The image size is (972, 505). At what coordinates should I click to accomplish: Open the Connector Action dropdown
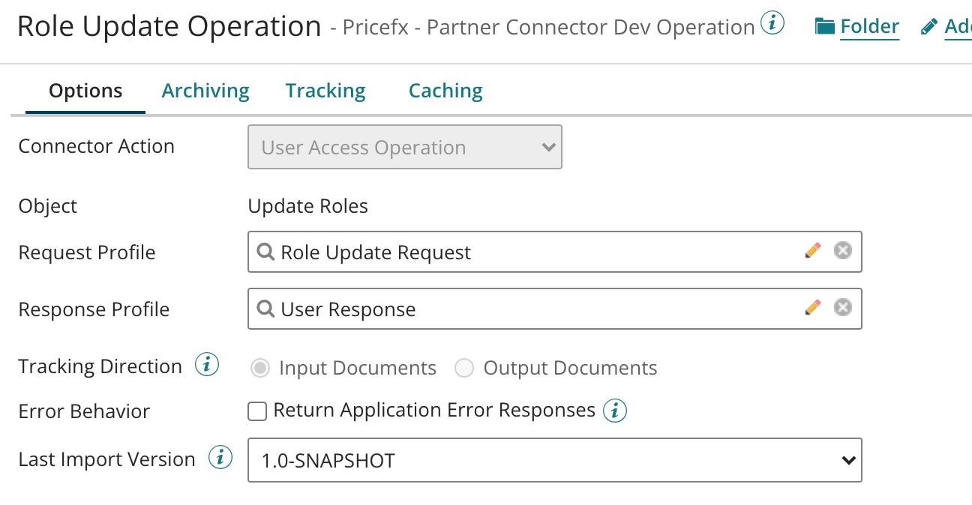pos(404,147)
